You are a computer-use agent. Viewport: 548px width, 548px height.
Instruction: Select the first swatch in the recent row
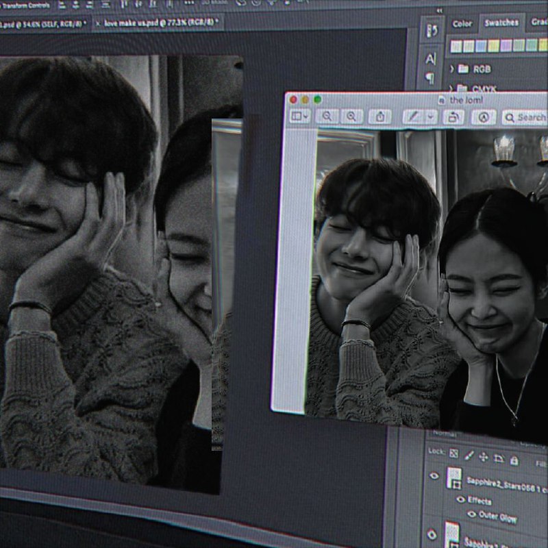[x=456, y=47]
